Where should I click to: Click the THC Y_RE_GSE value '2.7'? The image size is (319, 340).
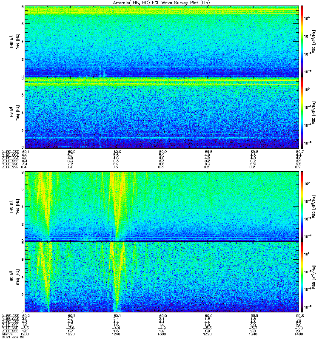(x=70, y=319)
